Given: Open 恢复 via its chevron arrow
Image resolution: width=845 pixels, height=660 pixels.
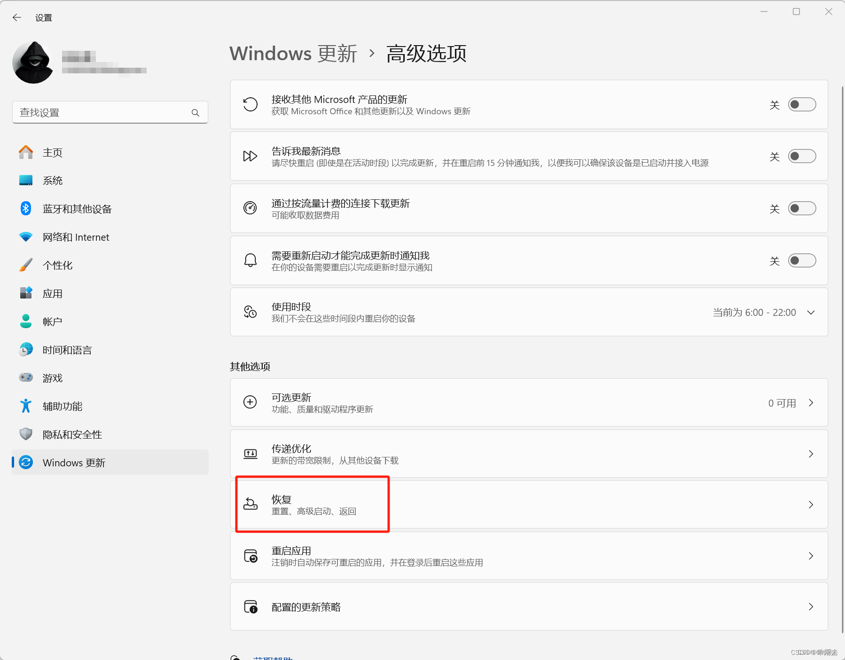Looking at the screenshot, I should (x=811, y=504).
